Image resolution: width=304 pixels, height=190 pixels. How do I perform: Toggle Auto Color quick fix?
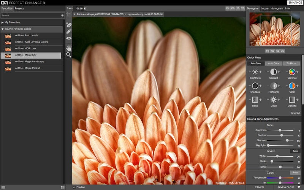pos(273,63)
